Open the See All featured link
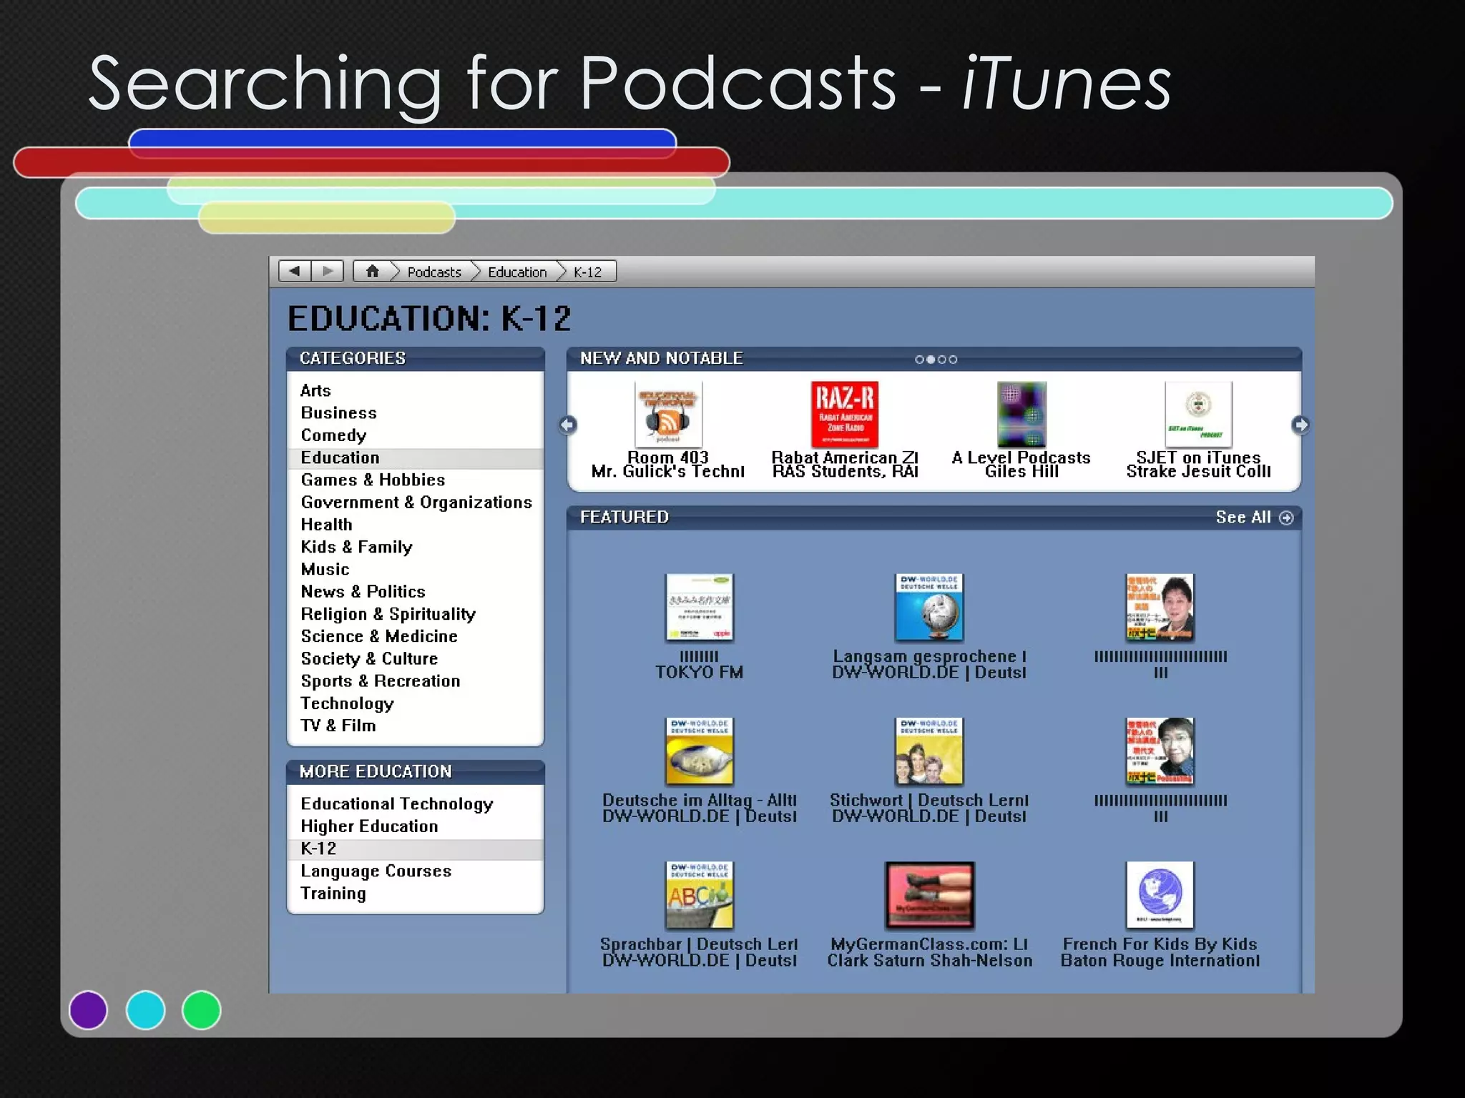Screen dimensions: 1465x1098 click(1254, 518)
